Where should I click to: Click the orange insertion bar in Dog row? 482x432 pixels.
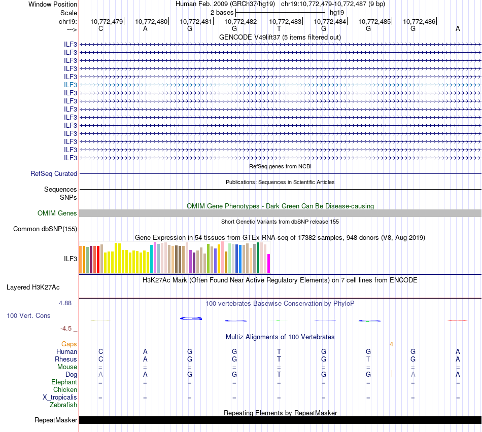click(392, 374)
